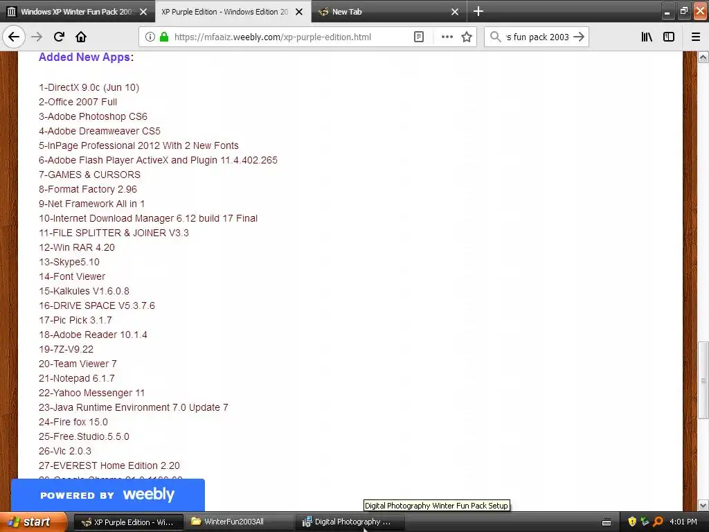Open the Firefox hamburger menu
Image resolution: width=709 pixels, height=532 pixels.
(x=696, y=37)
